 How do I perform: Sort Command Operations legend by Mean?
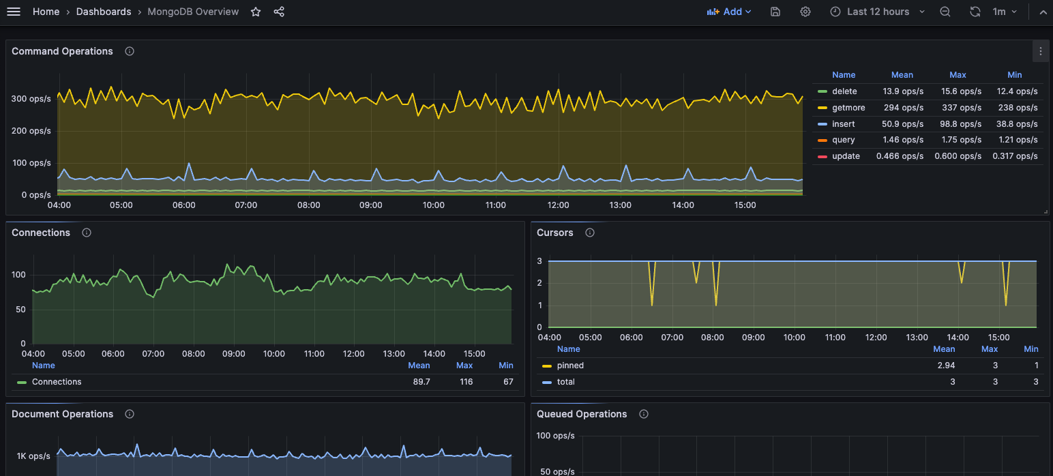(902, 75)
